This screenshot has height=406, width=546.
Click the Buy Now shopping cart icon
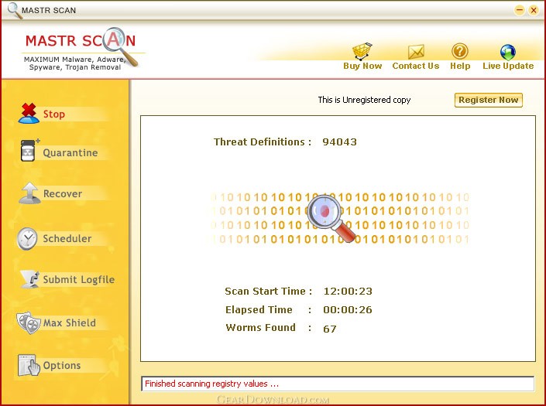[362, 51]
